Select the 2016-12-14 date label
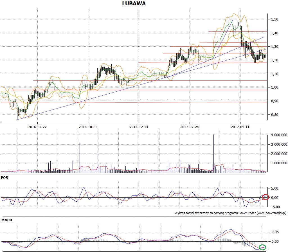Viewport: 288px width, 252px height. click(139, 127)
